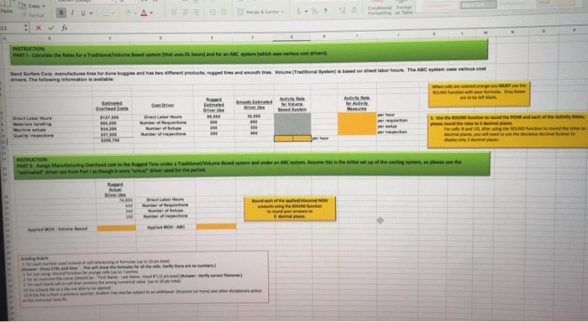Align text right
This screenshot has width=588, height=322.
(196, 13)
